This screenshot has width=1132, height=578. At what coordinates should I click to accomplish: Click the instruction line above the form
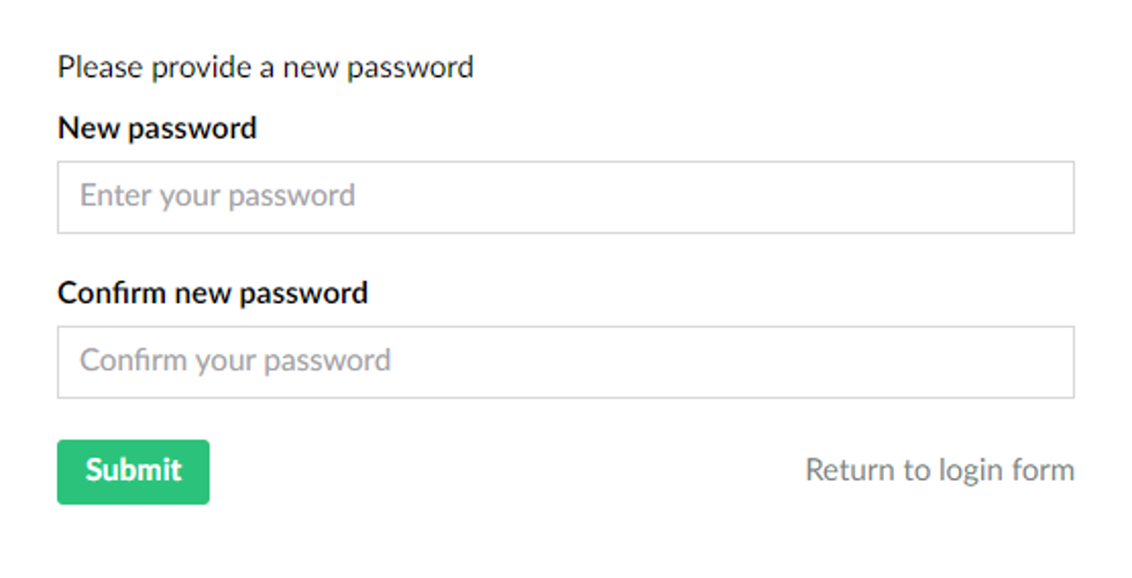(x=265, y=68)
